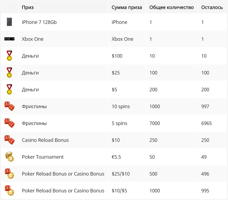Click the Xbox One console icon
This screenshot has width=228, height=200.
click(x=9, y=39)
